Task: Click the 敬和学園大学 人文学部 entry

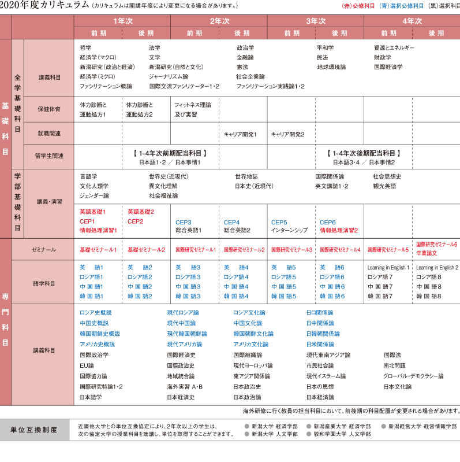Action: coord(343,434)
